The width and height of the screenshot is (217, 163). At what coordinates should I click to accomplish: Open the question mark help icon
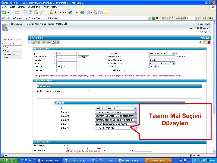pyautogui.click(x=205, y=42)
